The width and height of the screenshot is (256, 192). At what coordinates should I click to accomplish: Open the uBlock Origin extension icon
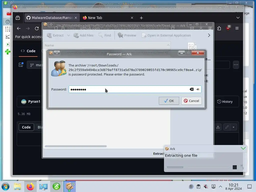point(228,28)
